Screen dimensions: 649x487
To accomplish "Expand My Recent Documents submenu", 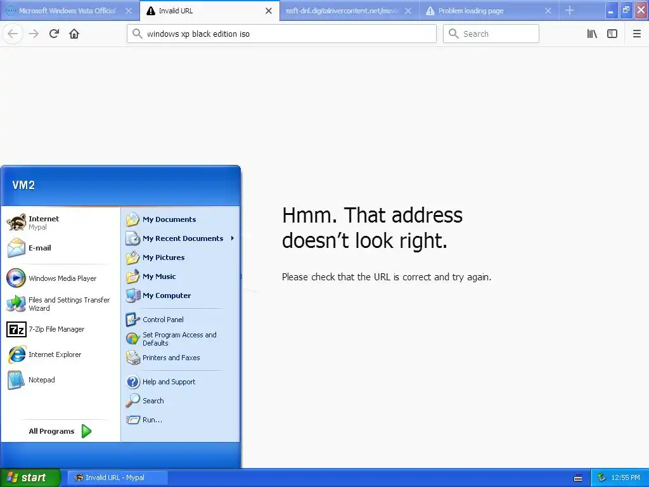I will click(x=181, y=238).
